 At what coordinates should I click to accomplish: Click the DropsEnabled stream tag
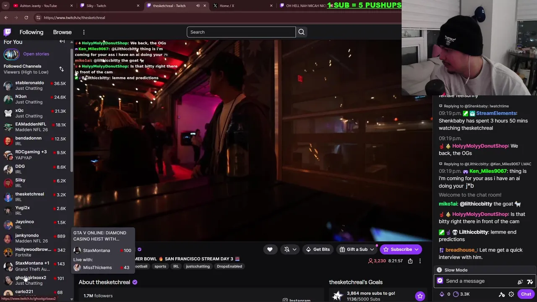pos(229,266)
